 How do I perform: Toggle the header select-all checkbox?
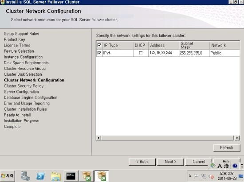click(99, 45)
